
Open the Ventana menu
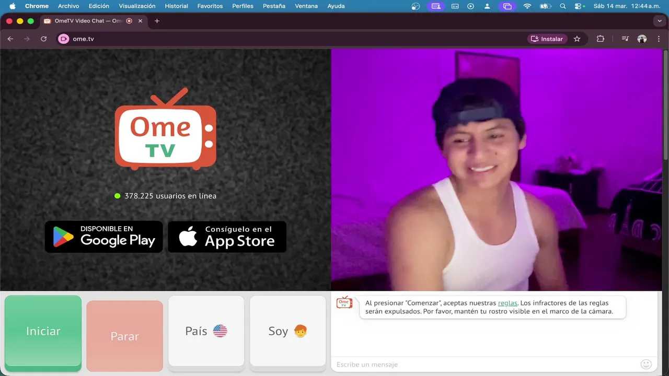click(306, 6)
